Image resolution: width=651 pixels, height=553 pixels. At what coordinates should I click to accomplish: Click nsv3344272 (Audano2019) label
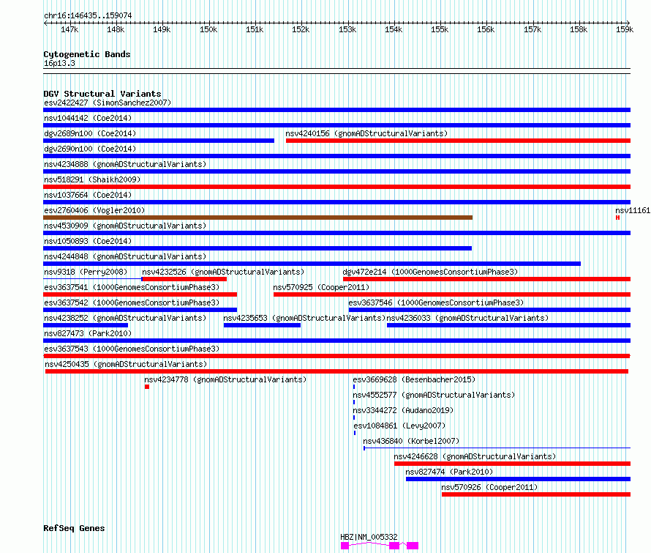(x=403, y=410)
